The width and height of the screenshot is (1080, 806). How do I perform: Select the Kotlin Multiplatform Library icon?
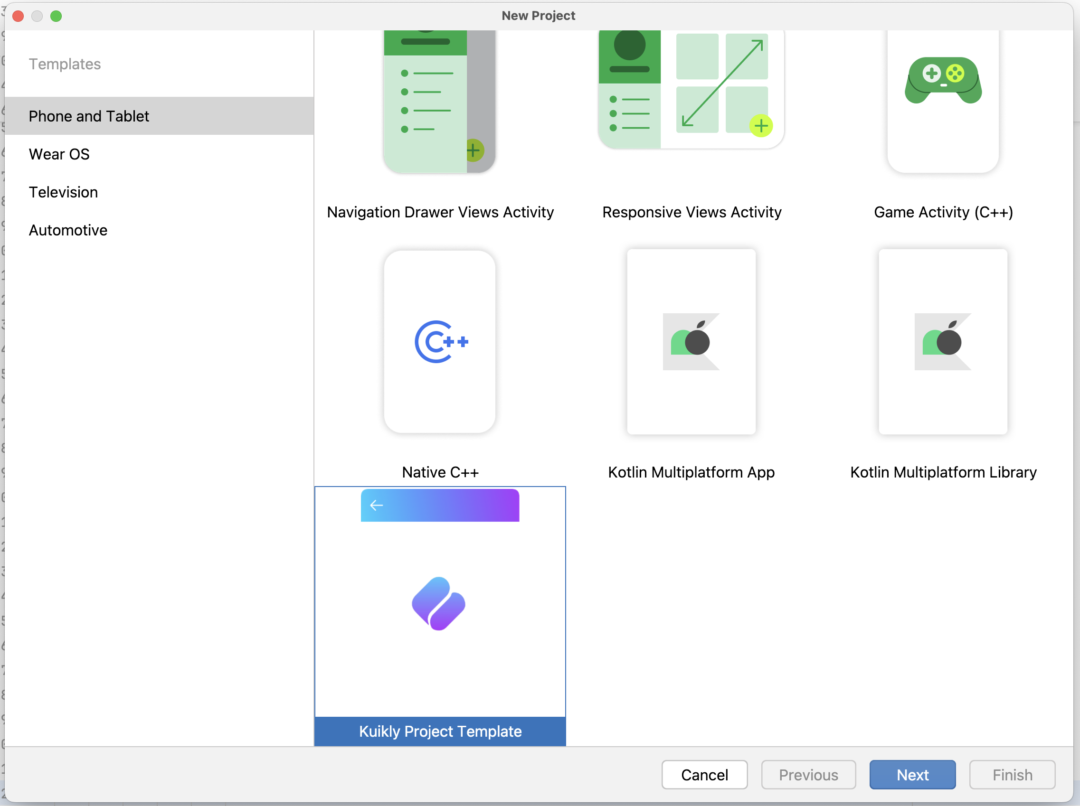943,341
